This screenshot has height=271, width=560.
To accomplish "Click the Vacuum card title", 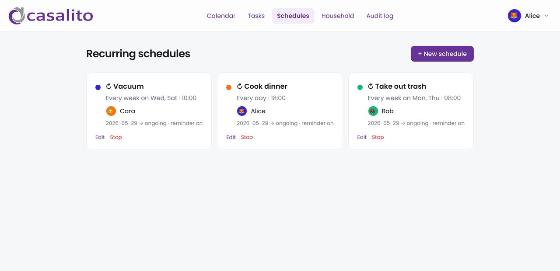I will tap(129, 86).
